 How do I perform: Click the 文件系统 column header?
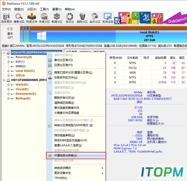pos(132,58)
